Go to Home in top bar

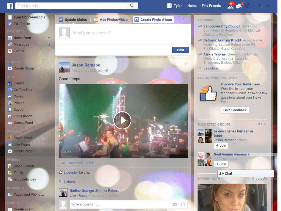pyautogui.click(x=192, y=6)
